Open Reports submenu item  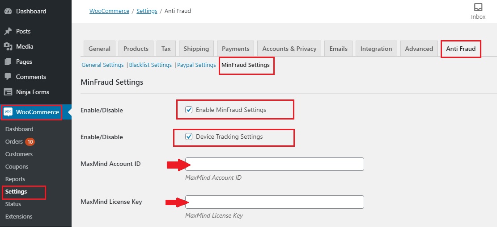[x=15, y=179]
